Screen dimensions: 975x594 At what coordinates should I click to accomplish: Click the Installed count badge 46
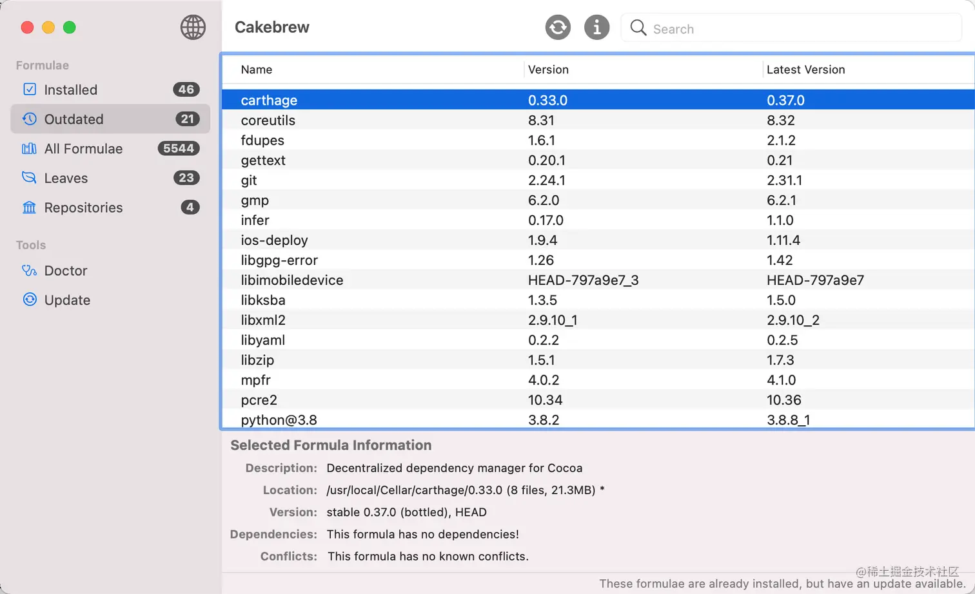pos(186,89)
